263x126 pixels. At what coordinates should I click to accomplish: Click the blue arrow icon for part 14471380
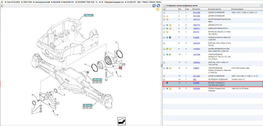click(167, 55)
